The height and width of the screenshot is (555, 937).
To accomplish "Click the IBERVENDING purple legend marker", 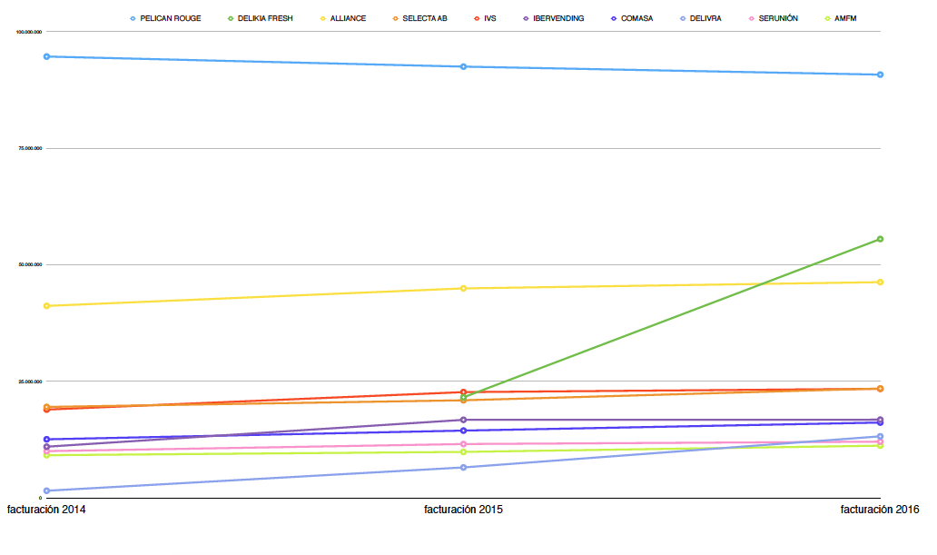I will 526,18.
